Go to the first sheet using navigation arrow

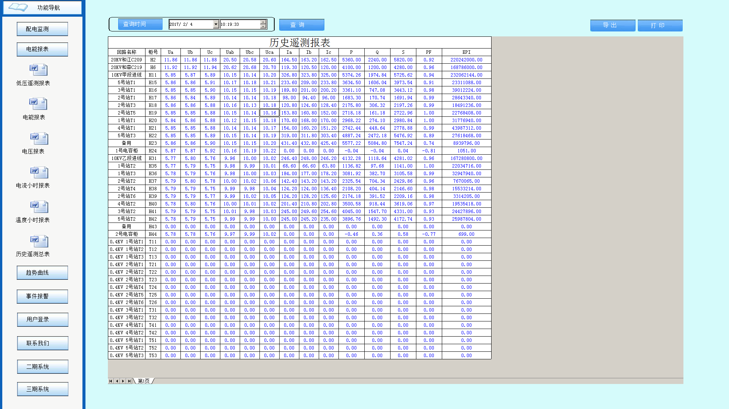coord(111,381)
